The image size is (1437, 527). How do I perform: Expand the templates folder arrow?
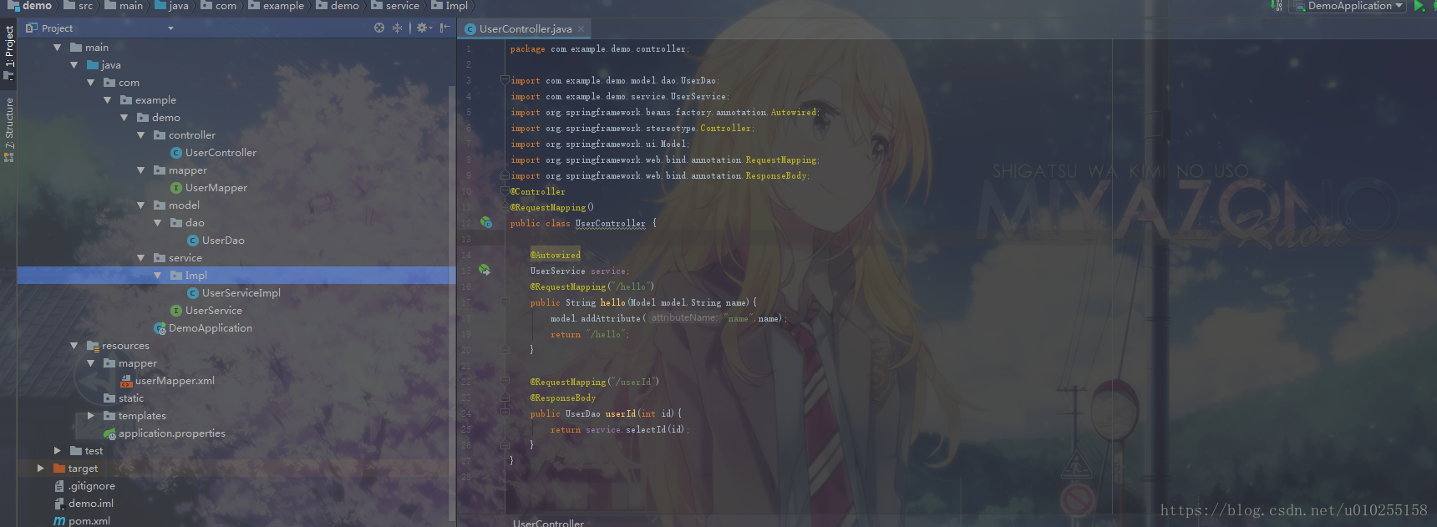pos(91,416)
